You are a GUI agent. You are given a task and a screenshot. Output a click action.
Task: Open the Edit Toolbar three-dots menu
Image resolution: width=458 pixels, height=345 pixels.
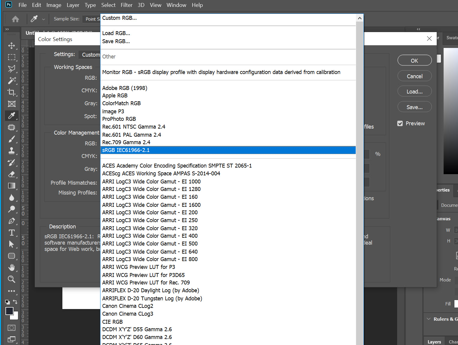[x=11, y=291]
